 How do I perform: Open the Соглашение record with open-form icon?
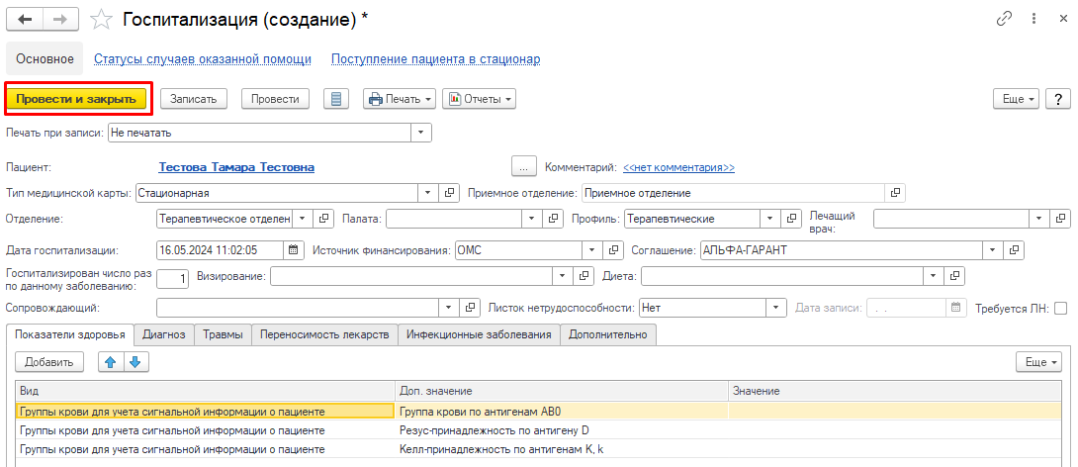point(1015,250)
